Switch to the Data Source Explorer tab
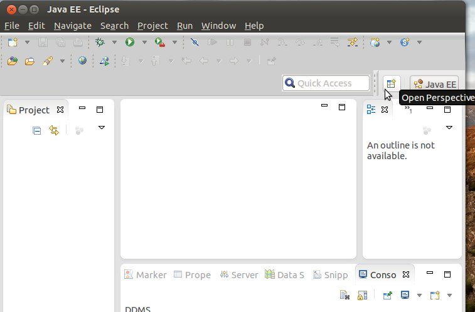This screenshot has height=312, width=475. (x=284, y=274)
